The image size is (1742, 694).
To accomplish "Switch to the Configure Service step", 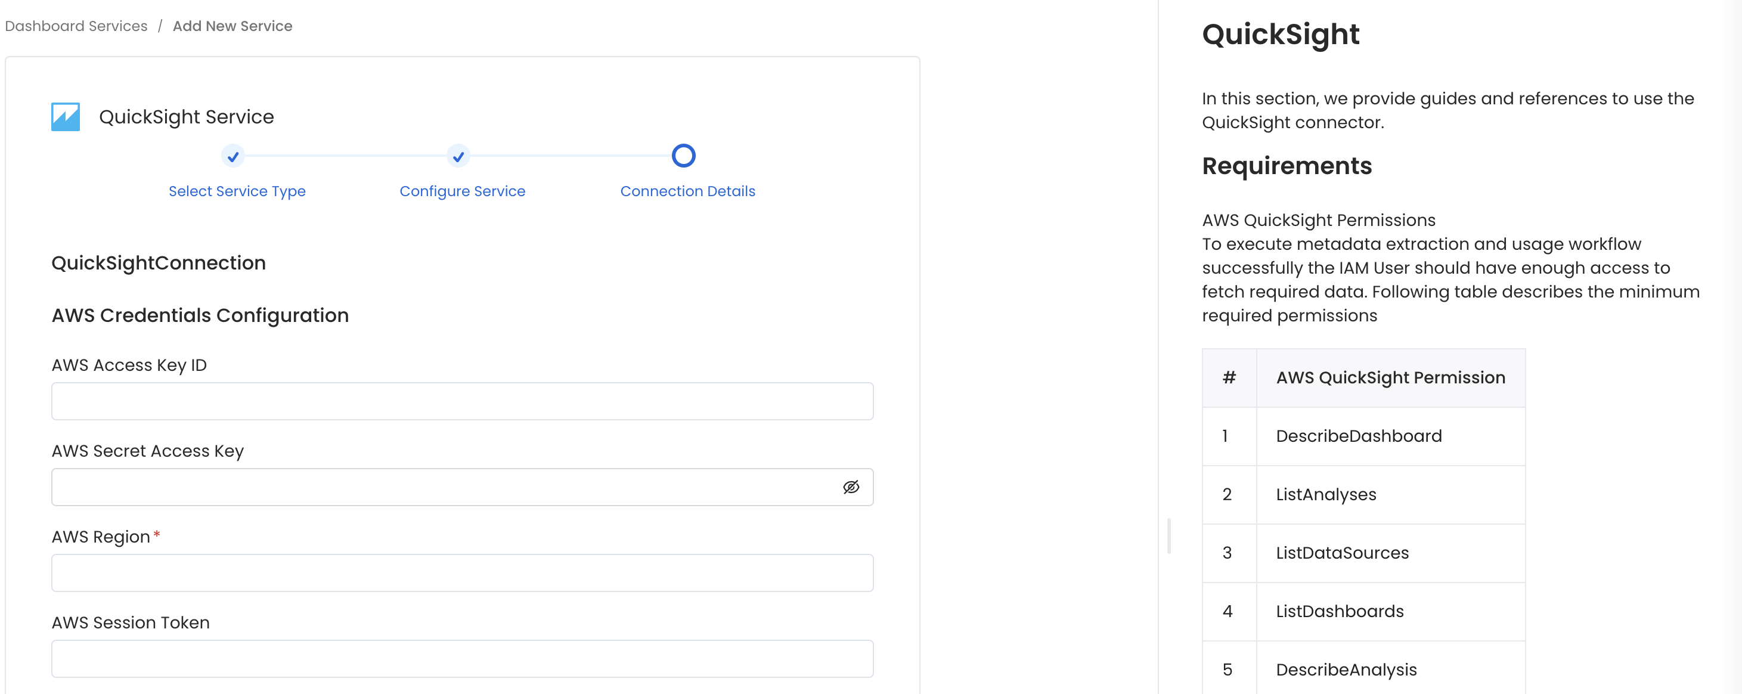I will tap(462, 191).
